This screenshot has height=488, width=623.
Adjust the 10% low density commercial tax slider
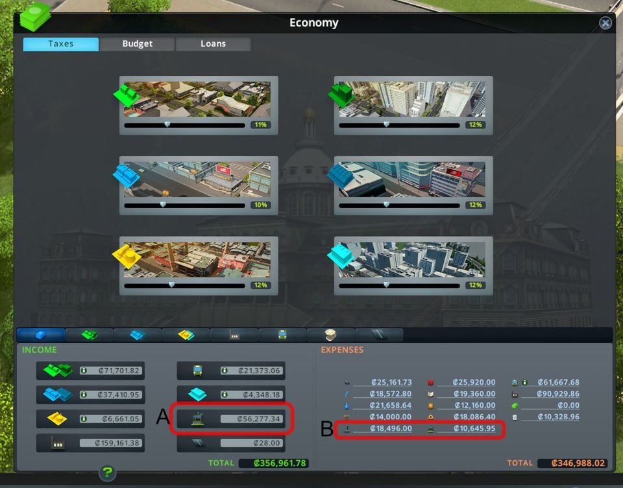[x=163, y=204]
